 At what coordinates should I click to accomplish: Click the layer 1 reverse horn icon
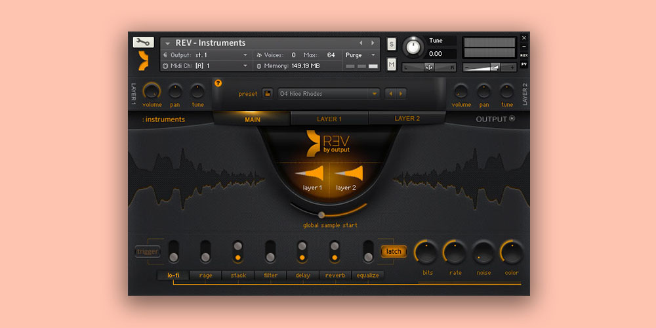tap(311, 174)
